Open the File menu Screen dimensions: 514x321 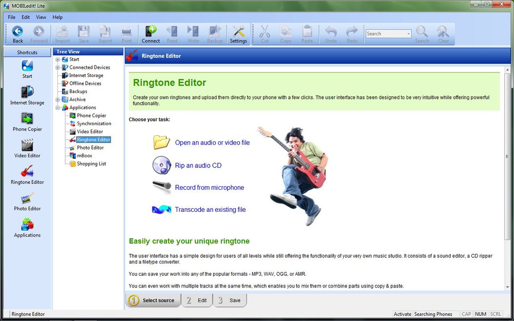point(12,17)
